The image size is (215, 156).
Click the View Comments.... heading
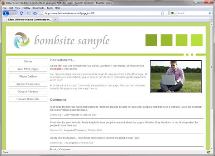tap(62, 60)
